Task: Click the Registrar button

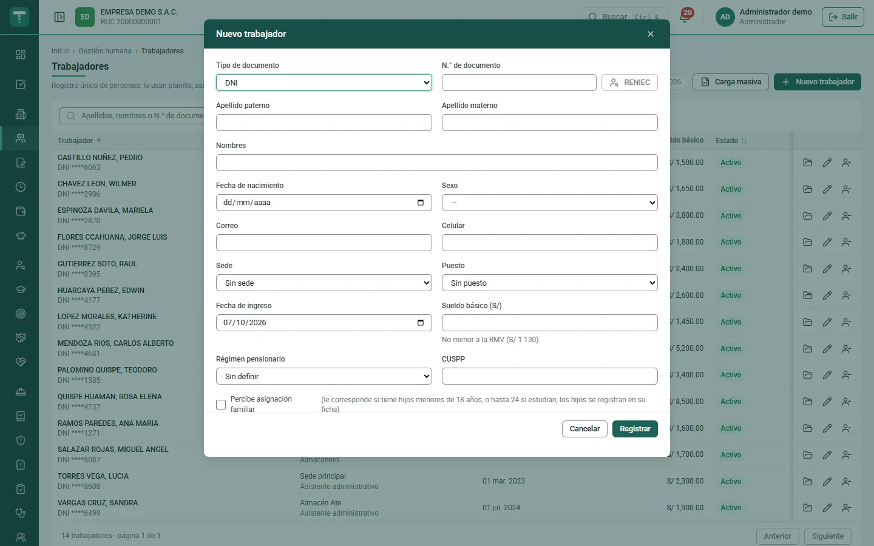Action: click(635, 429)
